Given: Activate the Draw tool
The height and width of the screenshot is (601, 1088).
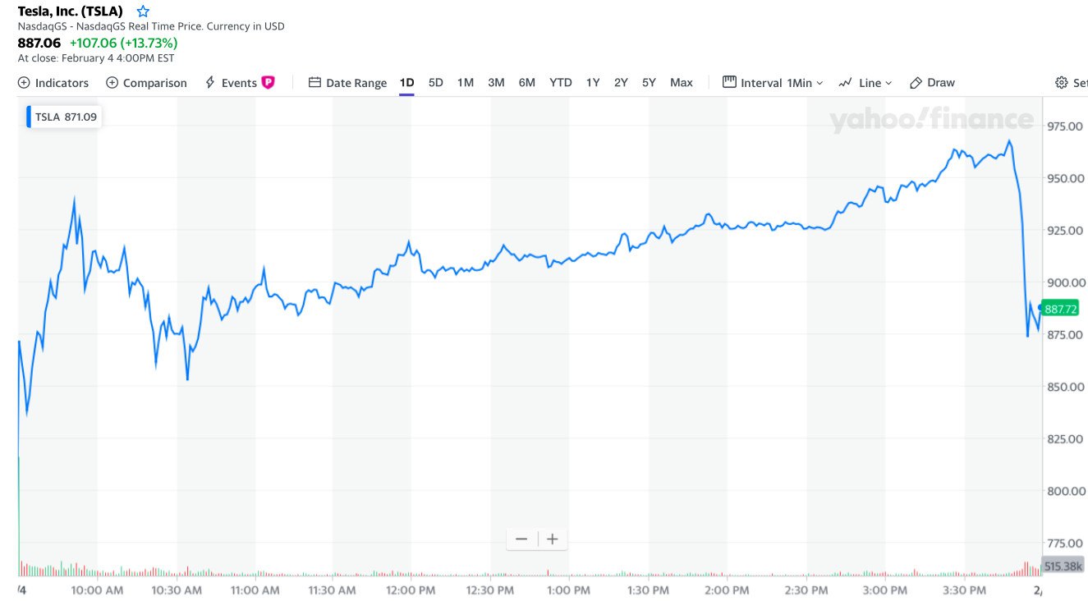Looking at the screenshot, I should click(x=932, y=82).
